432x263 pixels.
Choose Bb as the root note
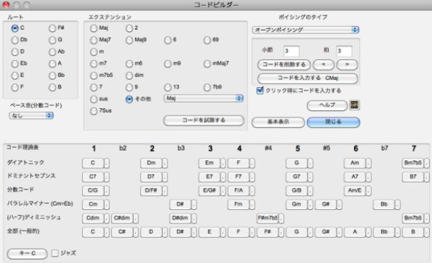(x=52, y=76)
